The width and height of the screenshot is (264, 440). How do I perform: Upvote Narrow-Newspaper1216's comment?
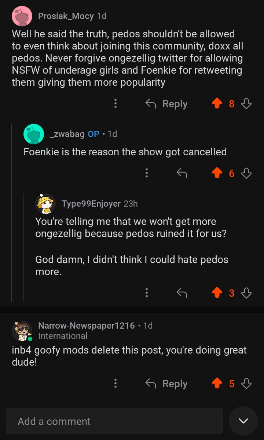217,384
